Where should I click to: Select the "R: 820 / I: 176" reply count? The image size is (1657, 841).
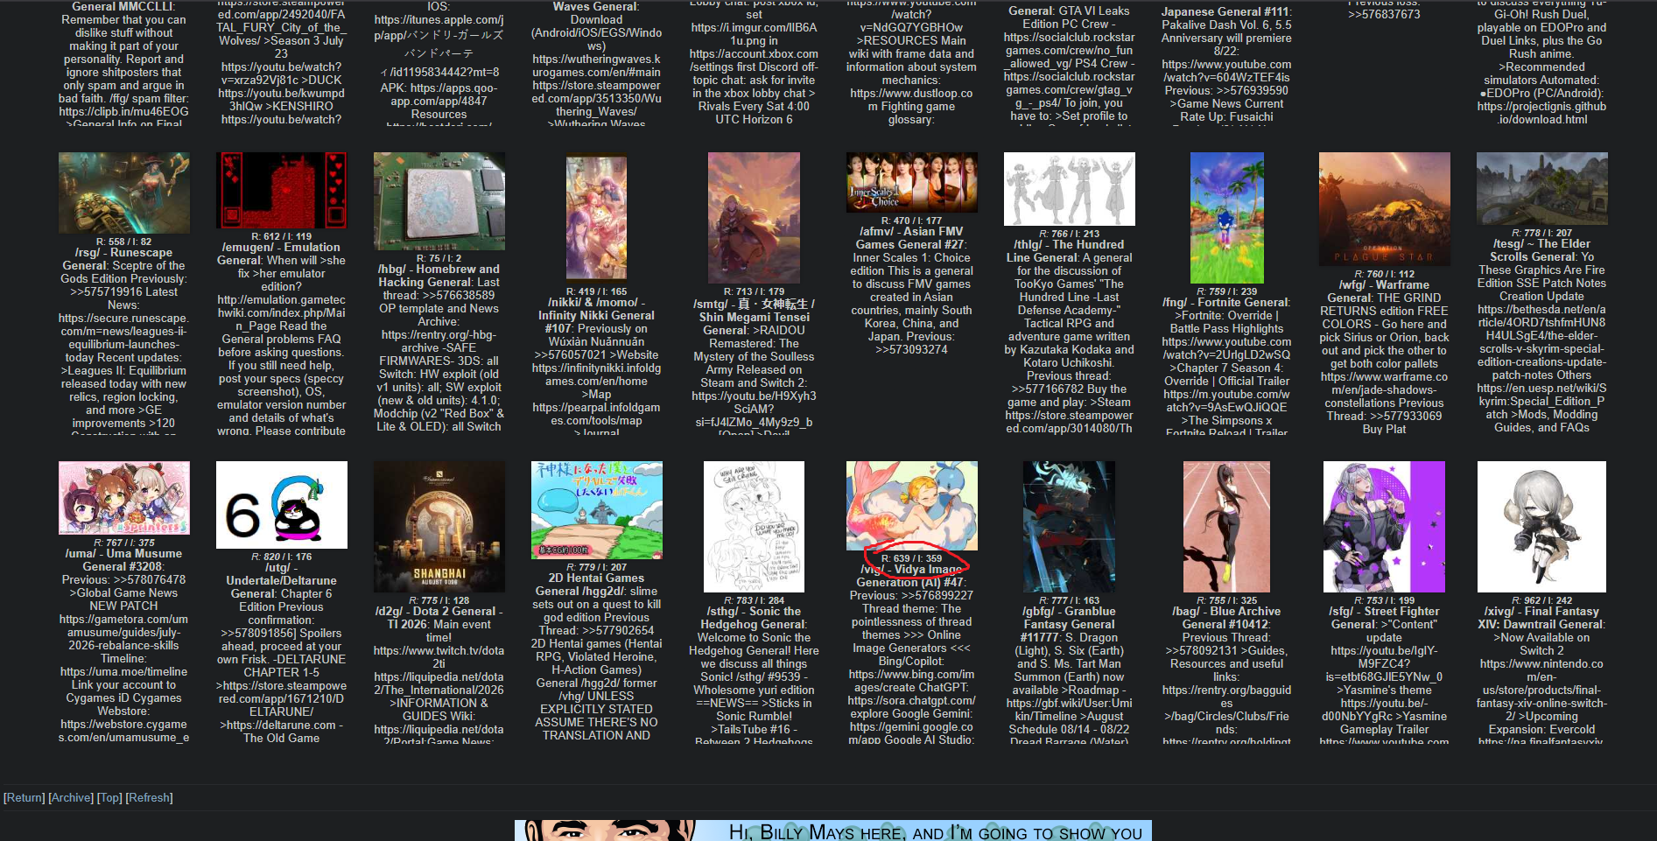[x=281, y=557]
